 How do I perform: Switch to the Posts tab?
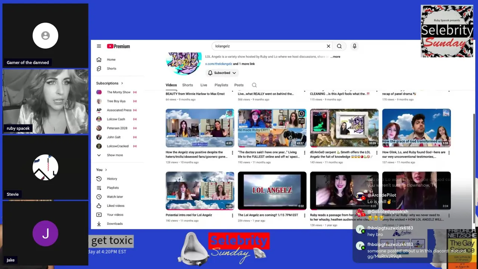[x=239, y=85]
